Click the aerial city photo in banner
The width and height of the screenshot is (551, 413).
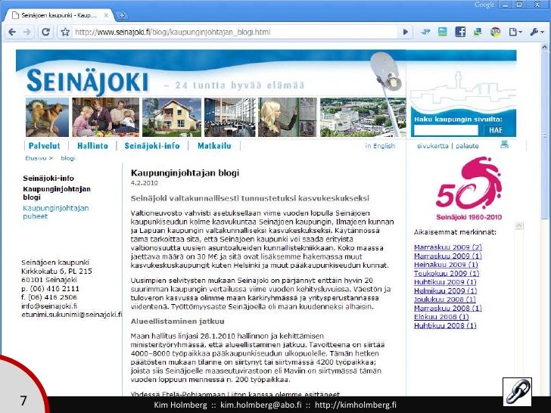[363, 117]
